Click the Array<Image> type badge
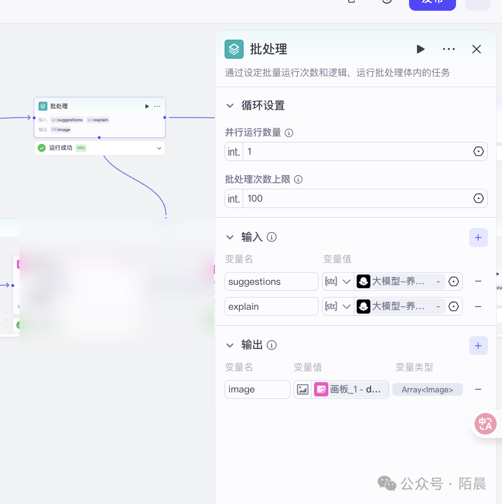The width and height of the screenshot is (502, 504). point(428,389)
